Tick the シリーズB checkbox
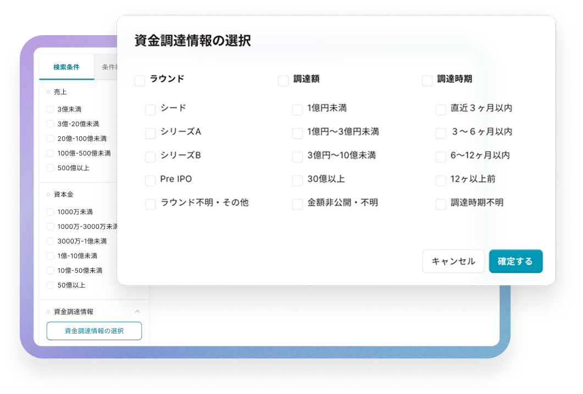The height and width of the screenshot is (394, 583). click(x=151, y=157)
